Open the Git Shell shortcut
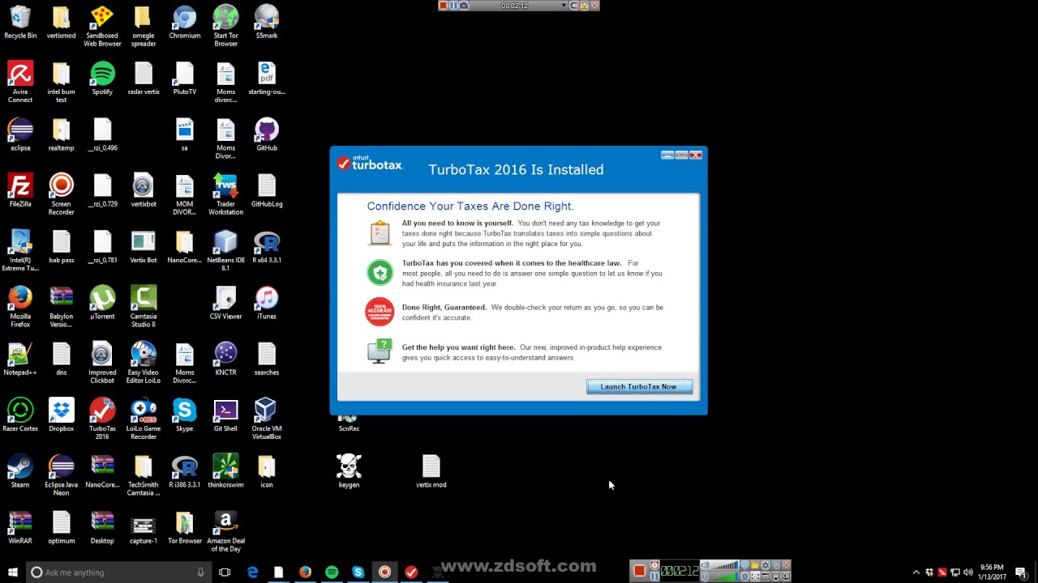The image size is (1038, 583). (225, 415)
